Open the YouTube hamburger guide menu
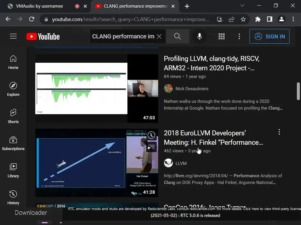This screenshot has height=225, width=301. [13, 36]
